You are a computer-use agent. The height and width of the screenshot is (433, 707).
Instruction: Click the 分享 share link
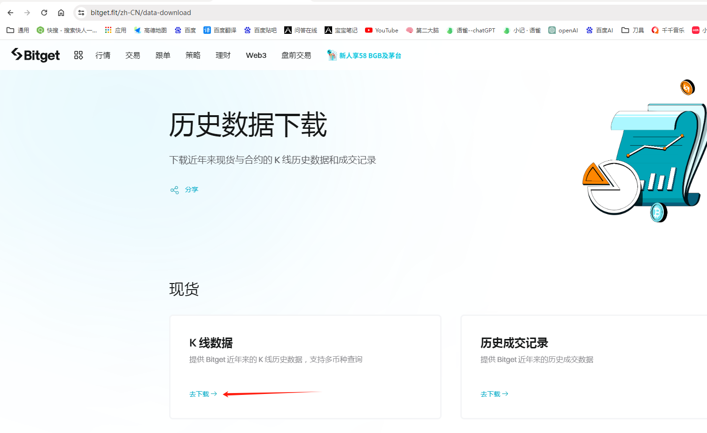[x=184, y=190]
